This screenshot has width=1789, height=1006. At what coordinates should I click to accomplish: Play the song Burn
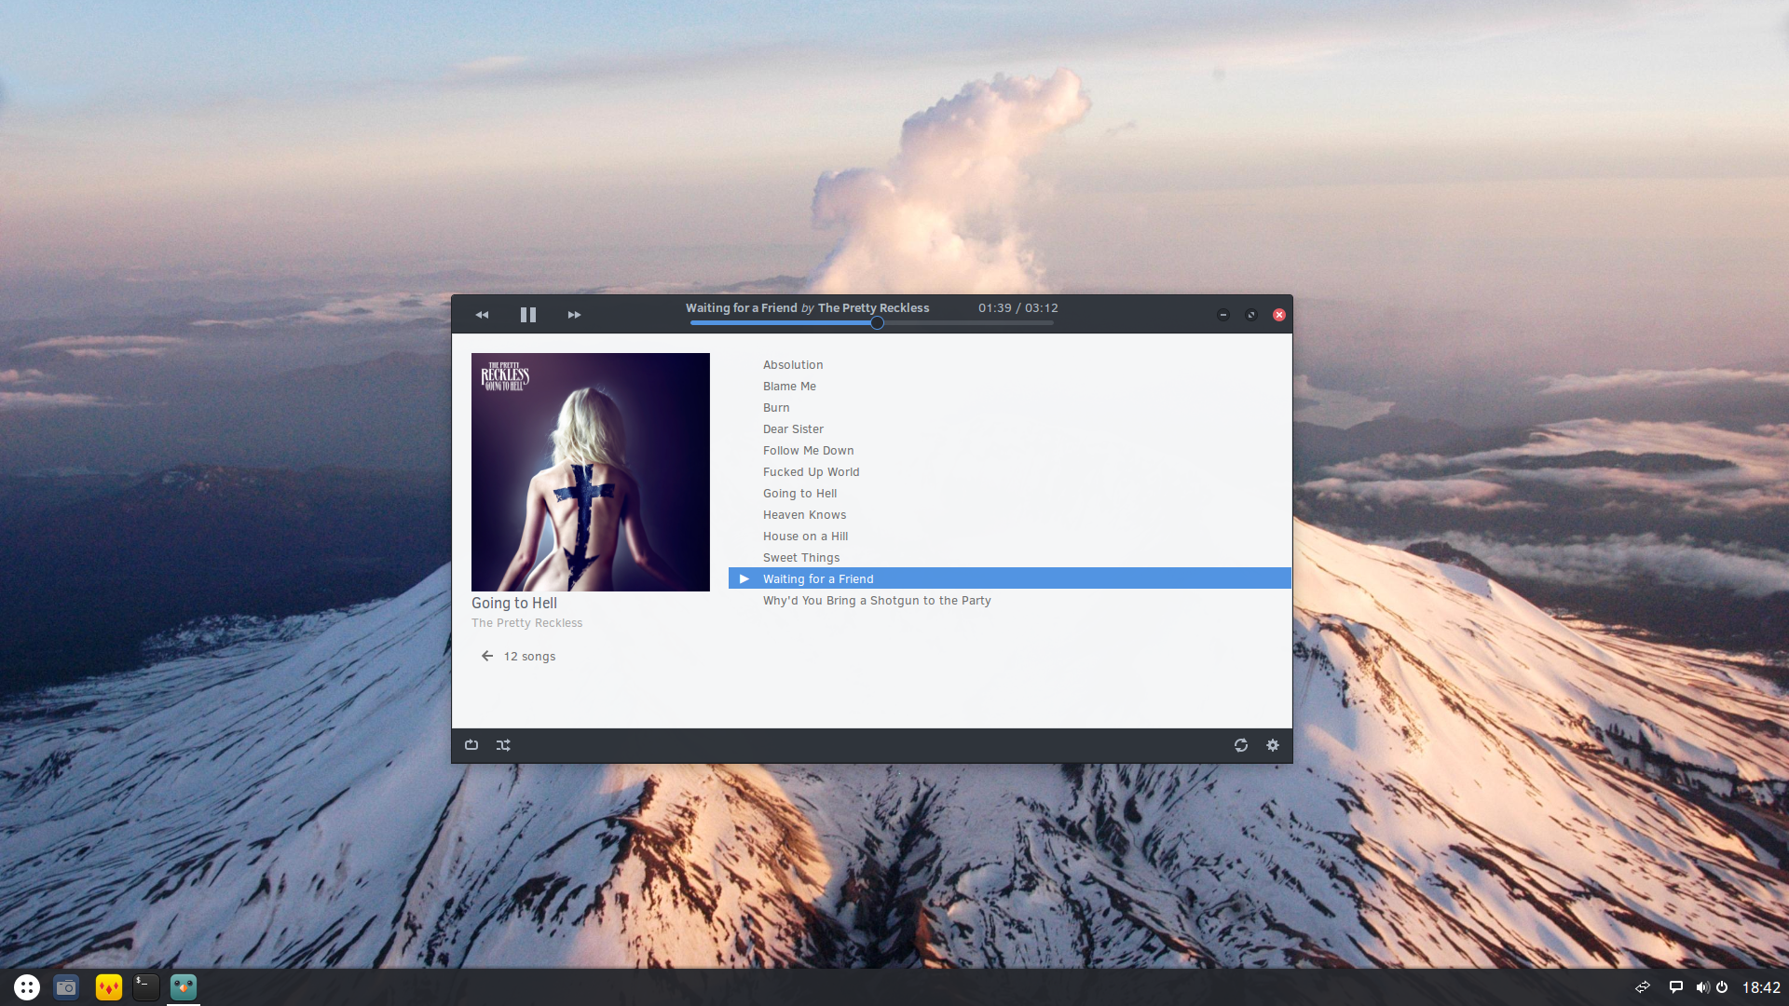[x=776, y=408]
